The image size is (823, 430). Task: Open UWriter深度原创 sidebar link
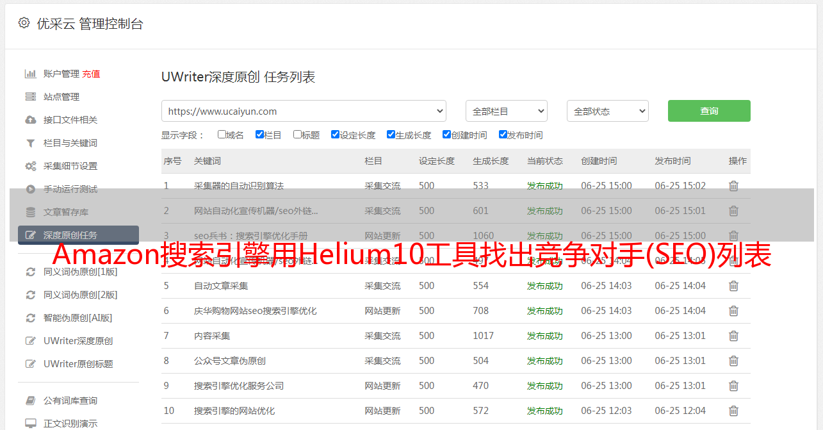coord(78,341)
